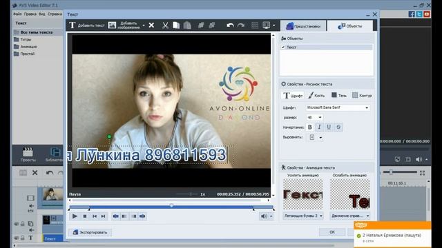This screenshot has width=442, height=248.
Task: Delete the selected object with the toolbar X
Action: pos(151,25)
